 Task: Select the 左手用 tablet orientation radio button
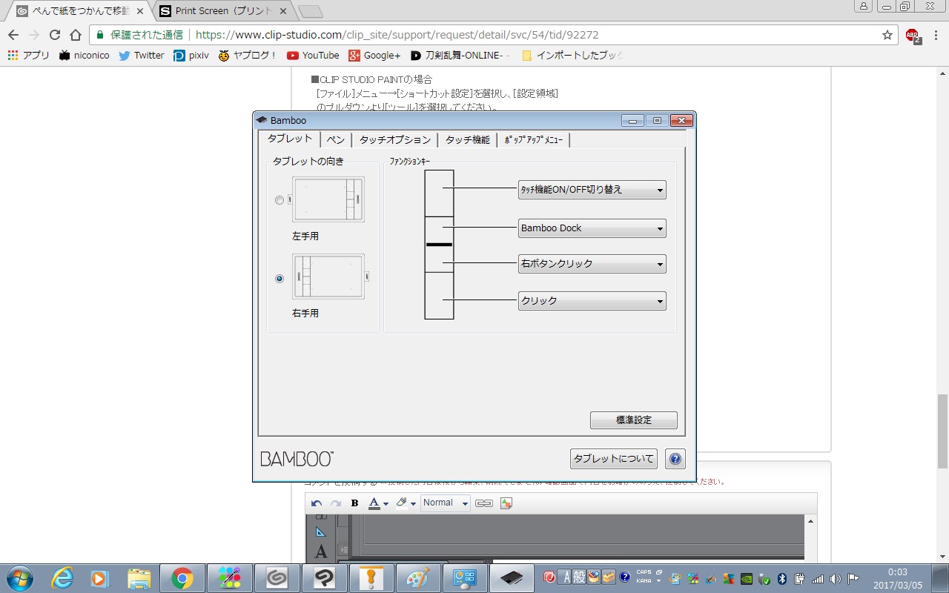[279, 200]
